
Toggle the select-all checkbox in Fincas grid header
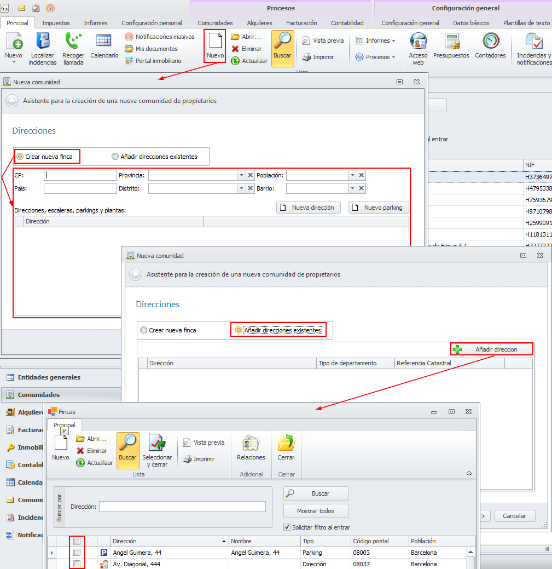(x=77, y=541)
